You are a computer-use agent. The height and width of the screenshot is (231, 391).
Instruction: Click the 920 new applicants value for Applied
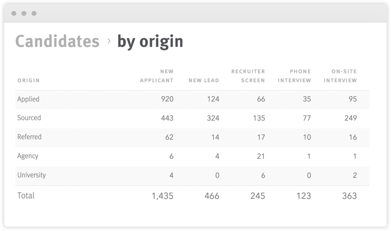167,99
